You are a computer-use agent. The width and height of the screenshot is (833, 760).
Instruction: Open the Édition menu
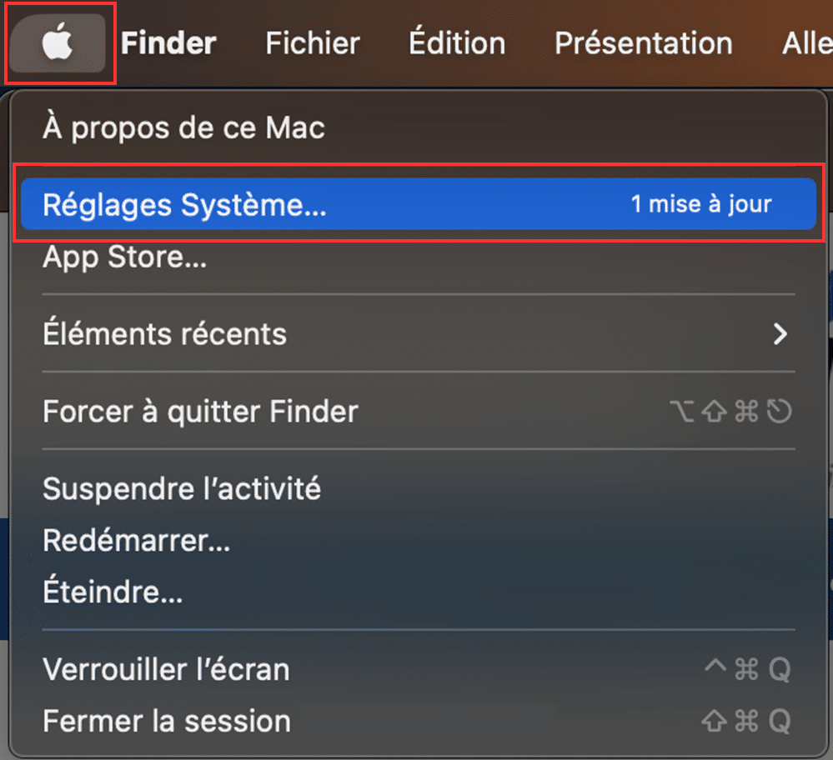click(457, 42)
